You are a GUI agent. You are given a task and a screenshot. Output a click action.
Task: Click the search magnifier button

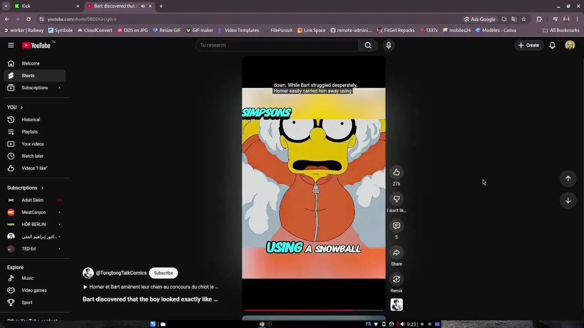tap(368, 45)
